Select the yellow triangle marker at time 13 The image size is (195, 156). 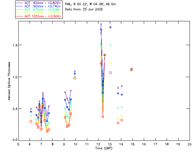click(110, 63)
